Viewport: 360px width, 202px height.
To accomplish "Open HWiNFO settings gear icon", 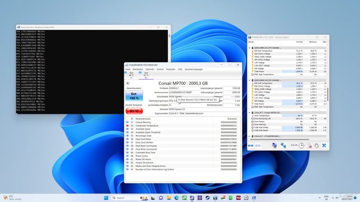I will (x=317, y=145).
